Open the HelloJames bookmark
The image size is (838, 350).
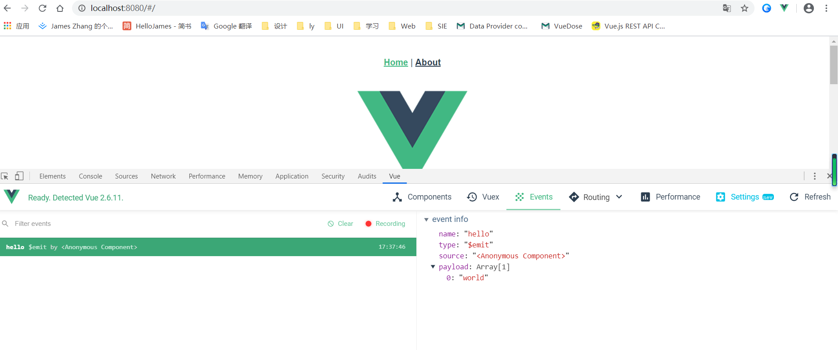tap(157, 26)
